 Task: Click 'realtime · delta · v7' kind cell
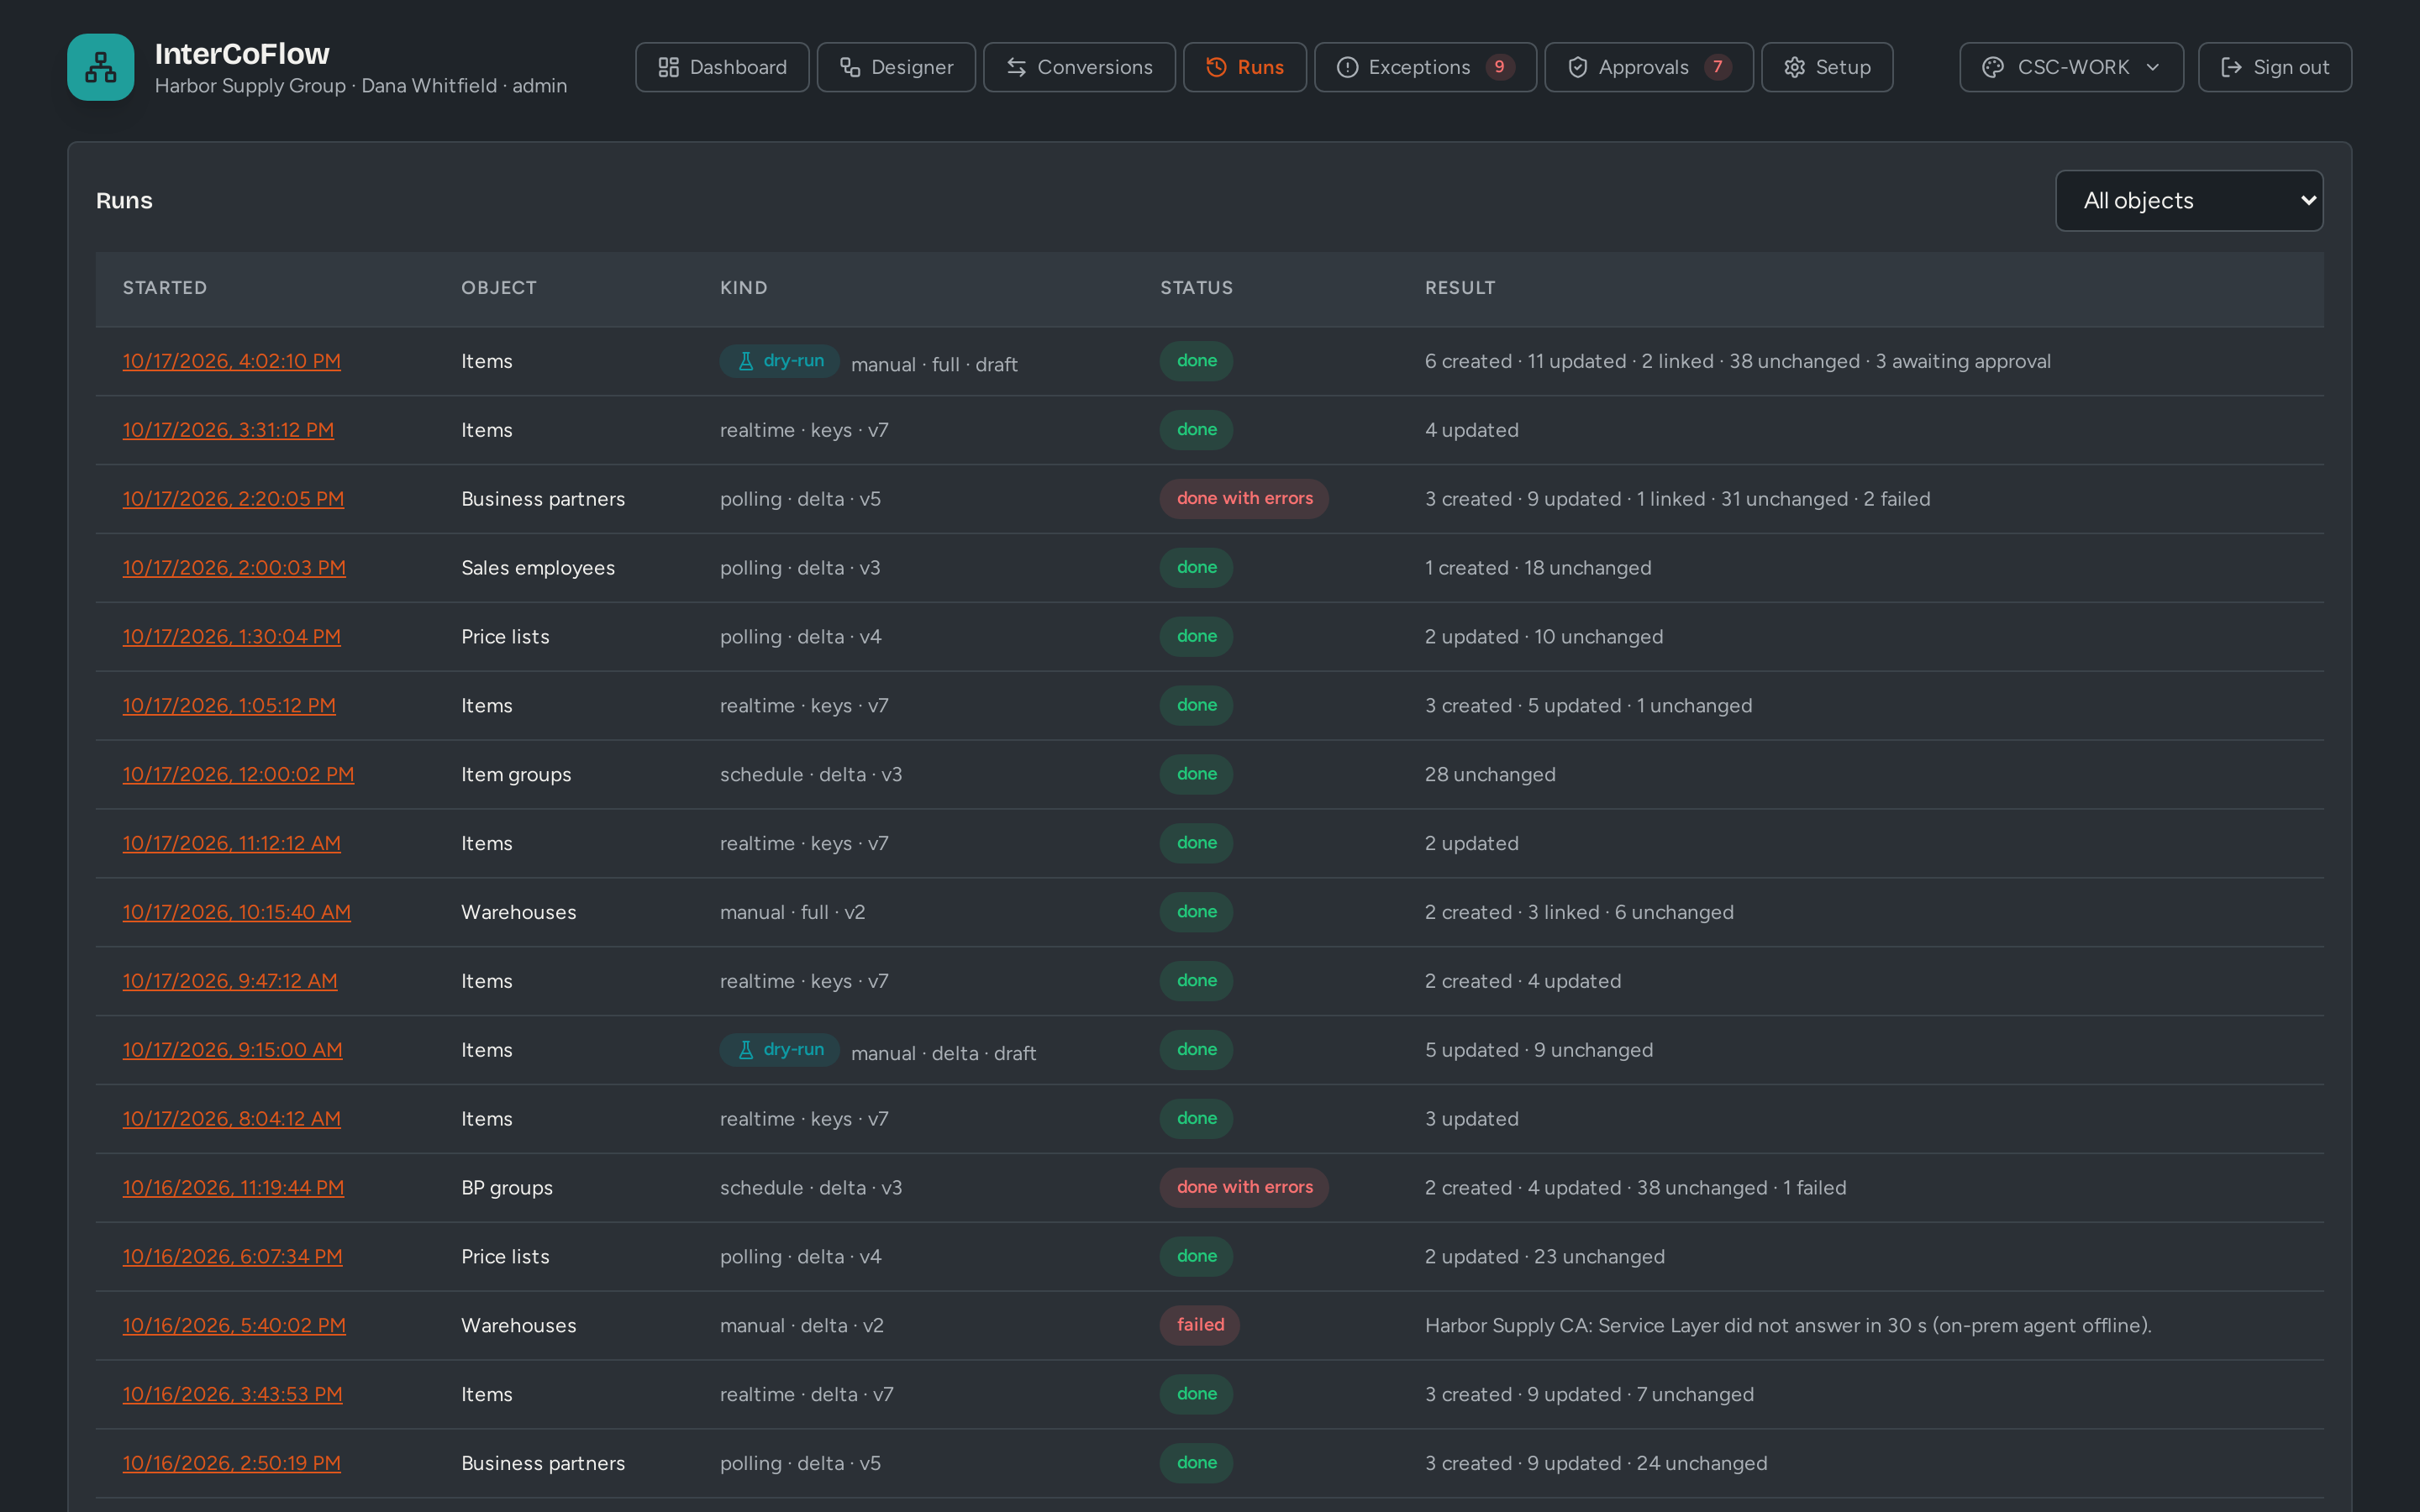(x=807, y=1395)
